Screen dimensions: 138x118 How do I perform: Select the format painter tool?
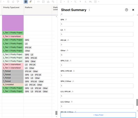point(18,2)
